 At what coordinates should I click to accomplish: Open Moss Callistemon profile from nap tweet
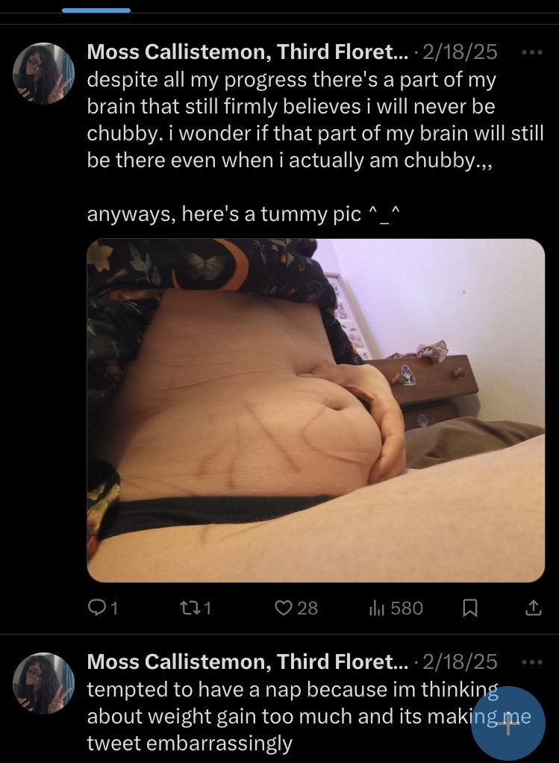tap(248, 661)
